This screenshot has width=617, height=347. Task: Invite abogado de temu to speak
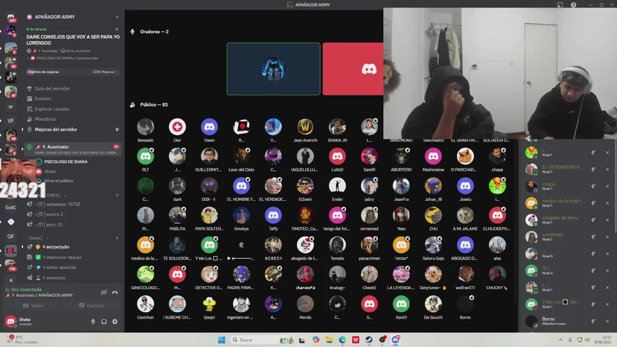pos(593,220)
